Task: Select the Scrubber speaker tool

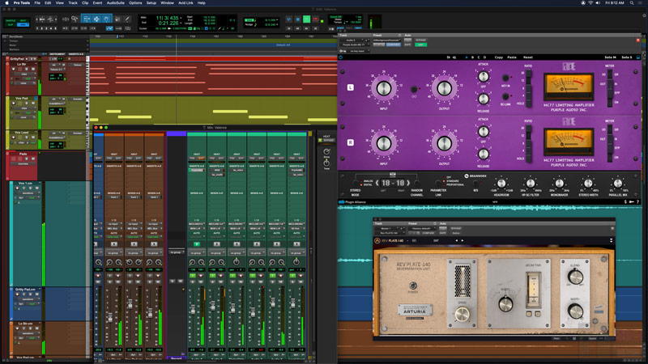Action: coord(117,19)
